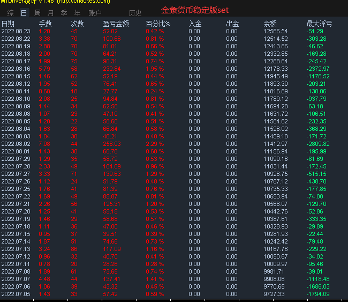Select date 2022.07.12
Image resolution: width=348 pixels, height=302 pixels.
(16, 256)
